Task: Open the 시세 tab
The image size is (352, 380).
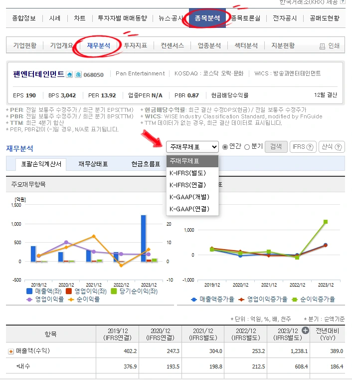Action: [55, 18]
